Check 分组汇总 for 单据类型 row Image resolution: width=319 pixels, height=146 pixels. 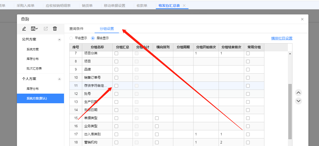[116, 118]
